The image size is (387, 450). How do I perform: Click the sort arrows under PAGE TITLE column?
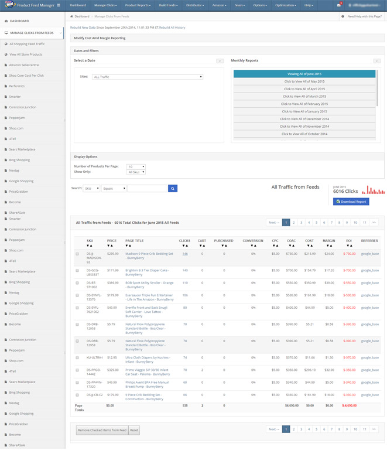click(128, 246)
